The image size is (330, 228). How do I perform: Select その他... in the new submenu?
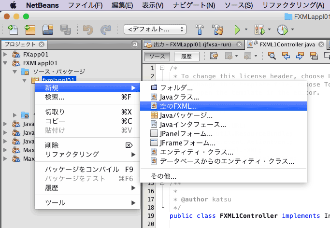[x=224, y=176]
